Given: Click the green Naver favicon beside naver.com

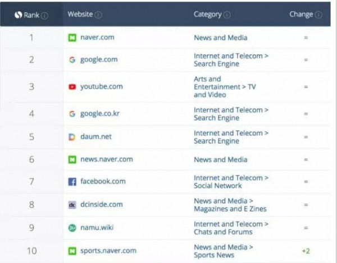Looking at the screenshot, I should 72,38.
